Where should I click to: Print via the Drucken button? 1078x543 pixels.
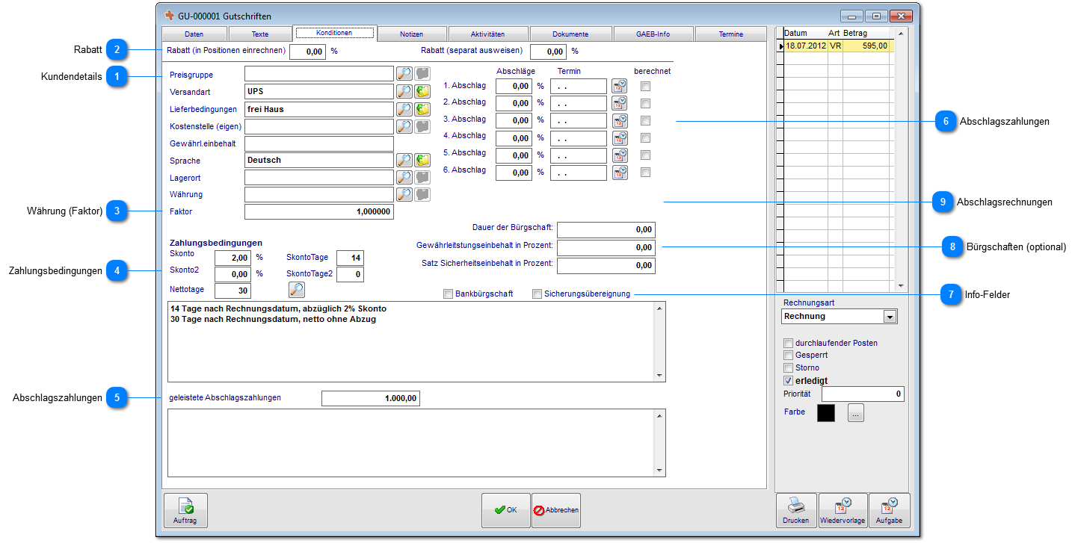(x=796, y=510)
